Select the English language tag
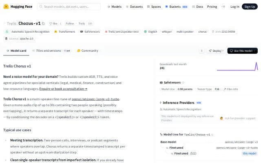This screenshot has width=261, height=163. pos(150,32)
